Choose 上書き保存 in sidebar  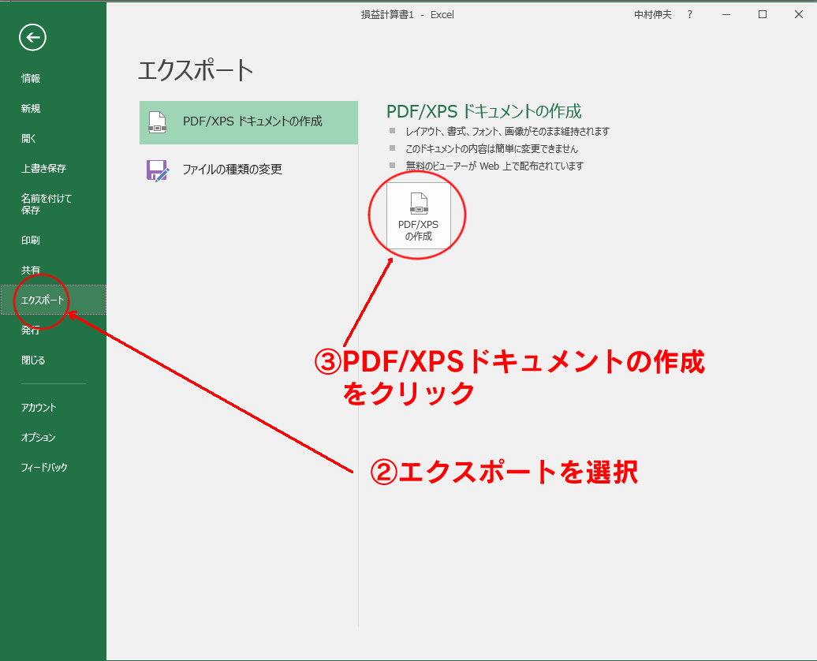point(44,168)
